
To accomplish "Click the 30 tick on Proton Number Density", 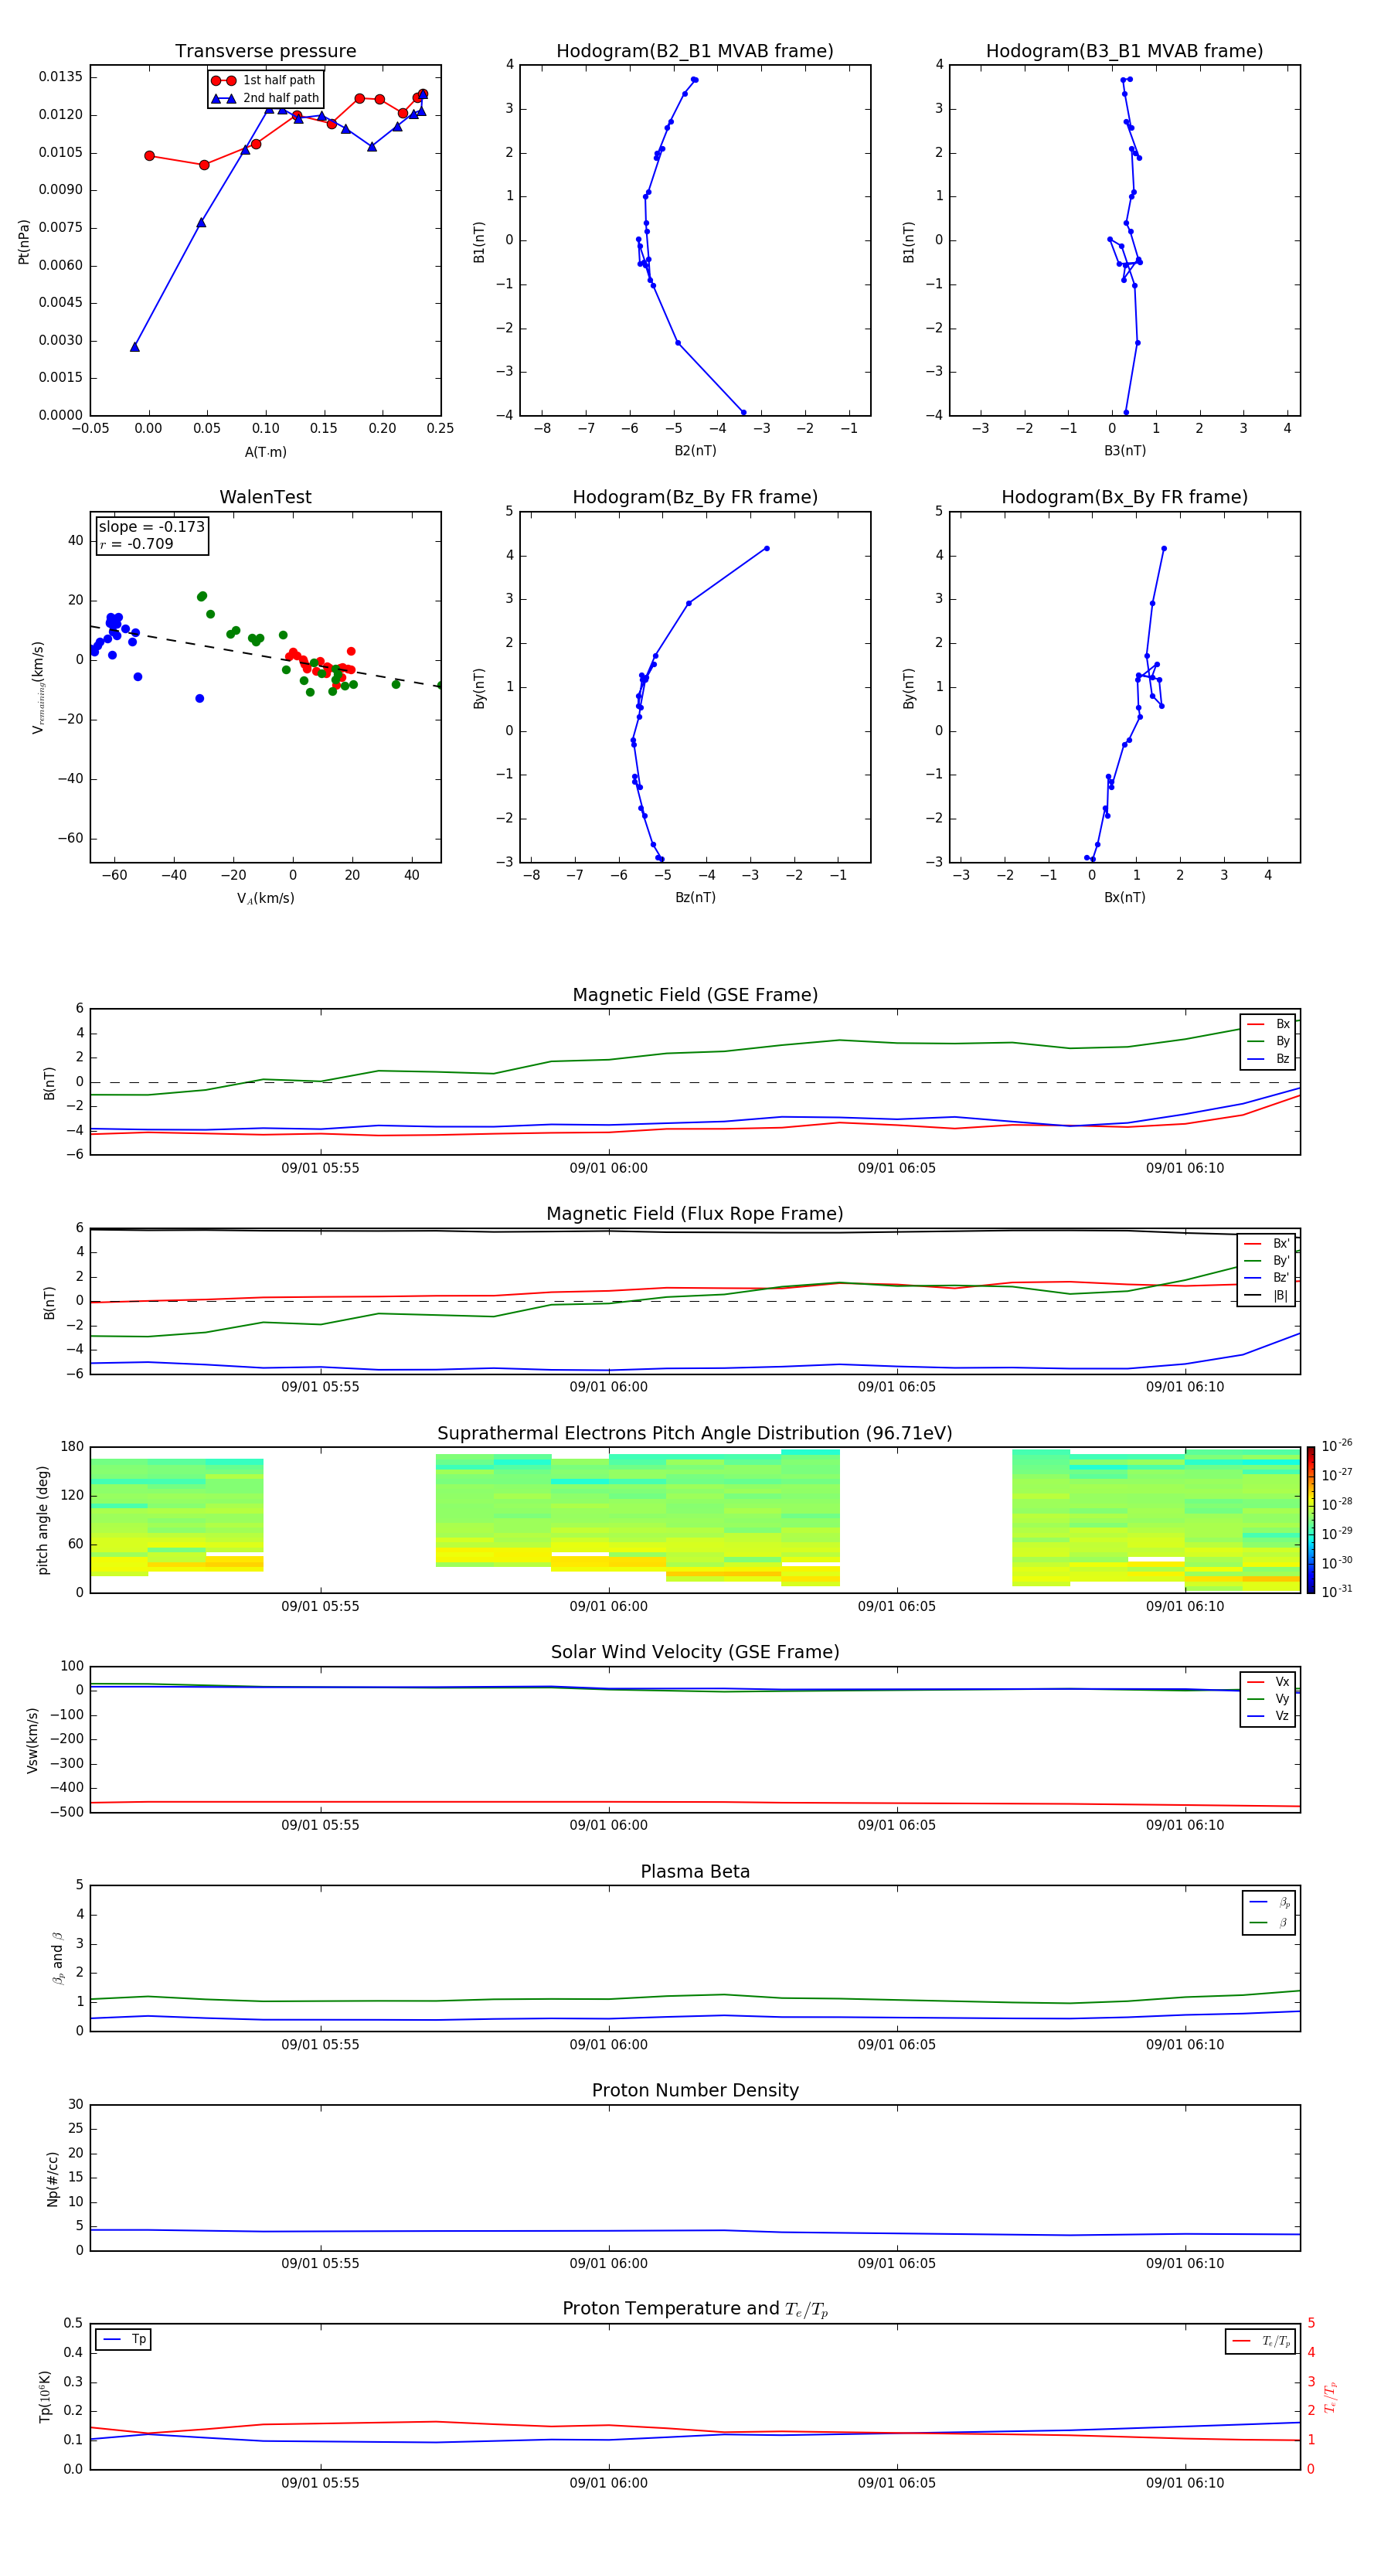I will tap(77, 2104).
